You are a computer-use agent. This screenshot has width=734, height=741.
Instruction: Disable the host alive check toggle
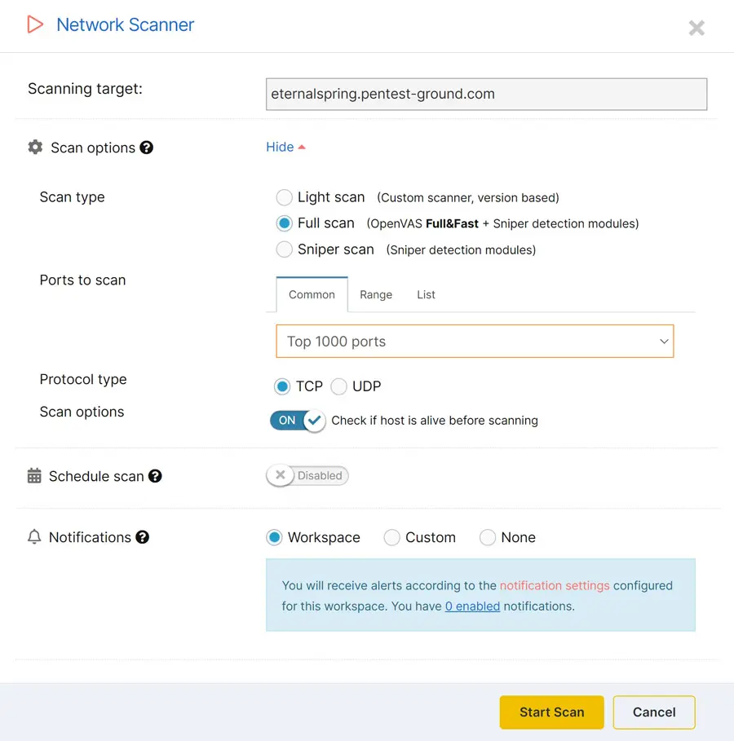pos(297,421)
